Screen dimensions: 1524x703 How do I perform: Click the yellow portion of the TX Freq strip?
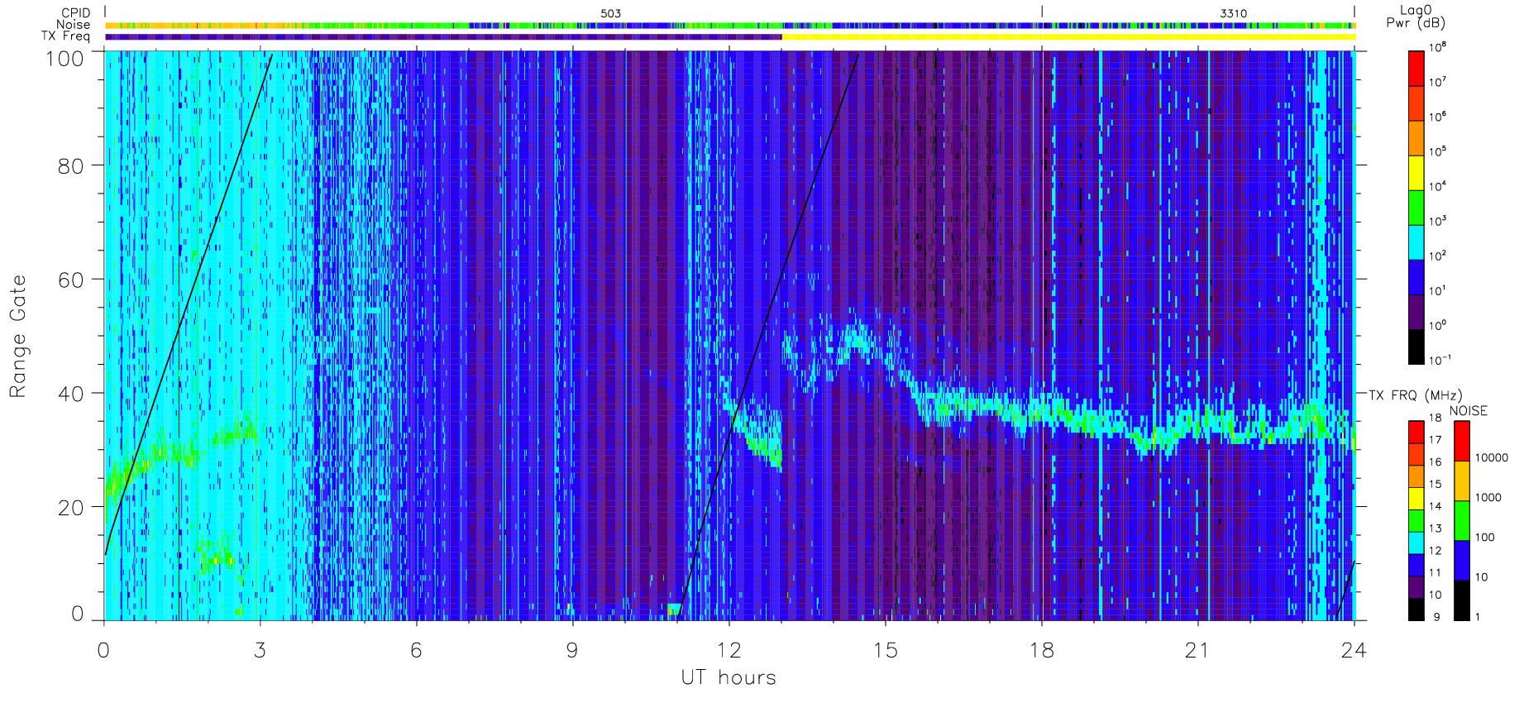(1068, 36)
